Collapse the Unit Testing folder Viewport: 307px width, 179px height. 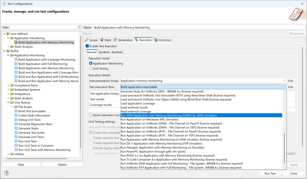8,103
